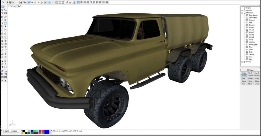This screenshot has height=136, width=261.
Task: Expand the Groups tree node
Action: point(242,10)
